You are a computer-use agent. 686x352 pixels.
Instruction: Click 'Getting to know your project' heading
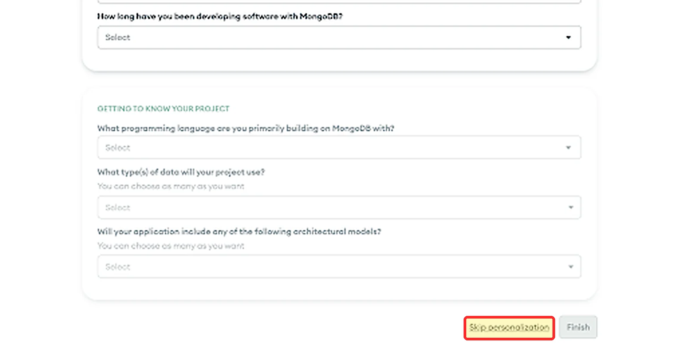click(x=163, y=109)
